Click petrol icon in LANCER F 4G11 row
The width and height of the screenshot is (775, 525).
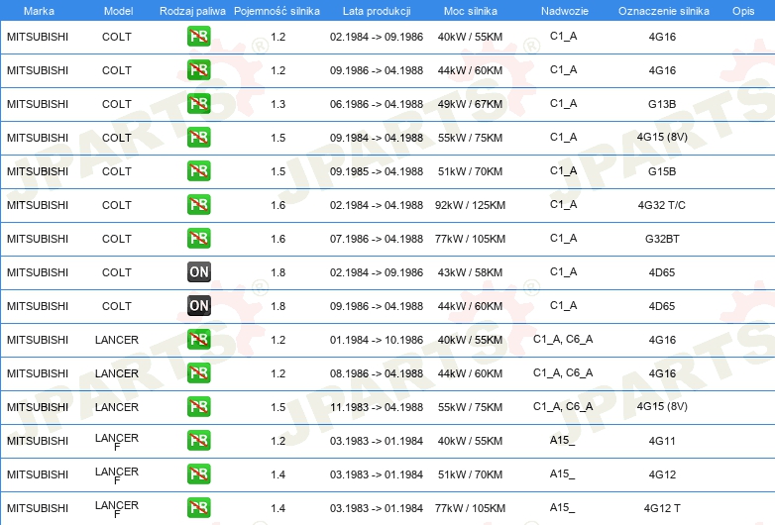coord(198,440)
